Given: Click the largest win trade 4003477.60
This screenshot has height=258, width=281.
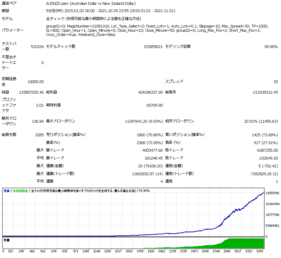Looking at the screenshot, I should point(153,150).
